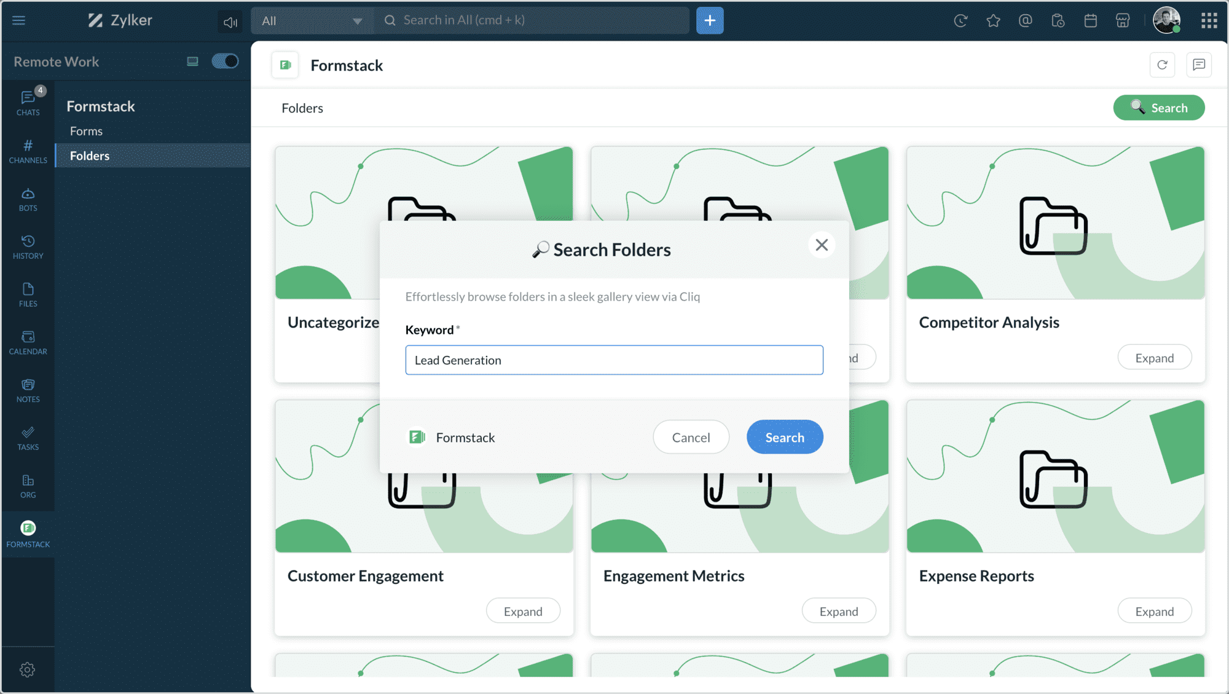Select Forms in Formstack menu
This screenshot has width=1229, height=694.
point(86,131)
